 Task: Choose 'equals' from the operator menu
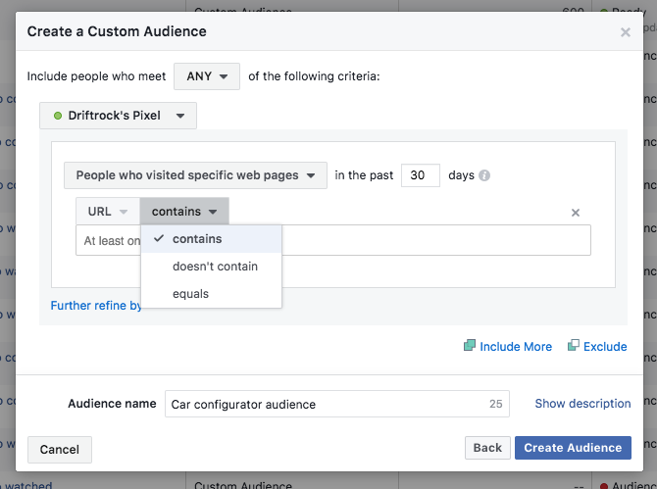(x=190, y=294)
